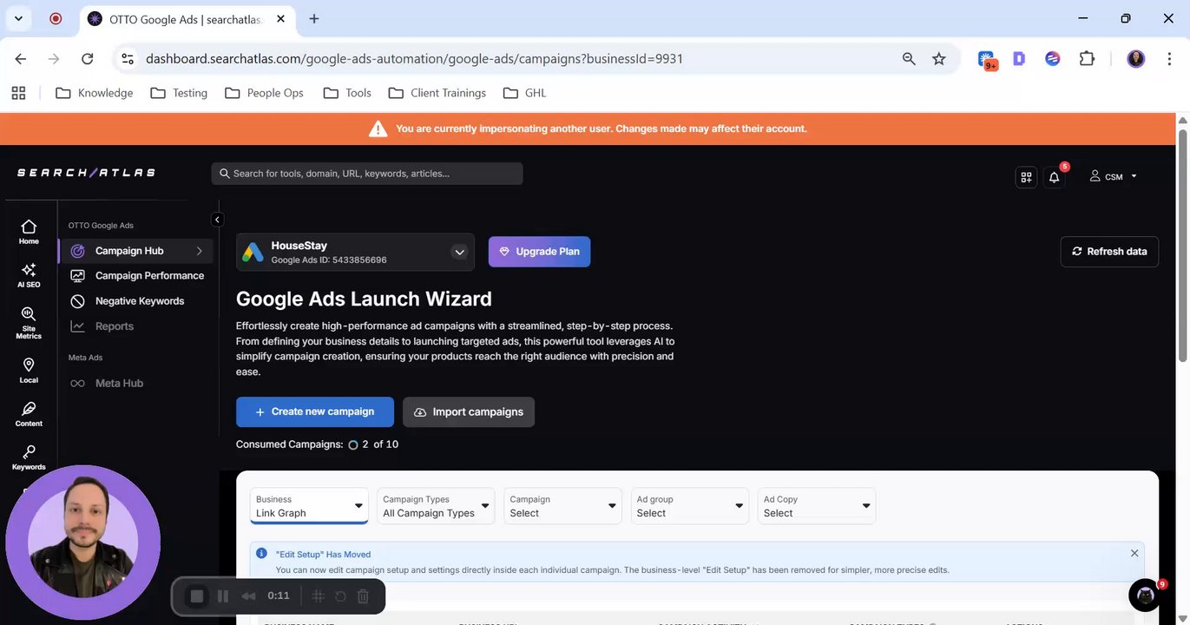This screenshot has width=1190, height=625.
Task: Click the Consumed Campaigns progress ring
Action: point(353,444)
